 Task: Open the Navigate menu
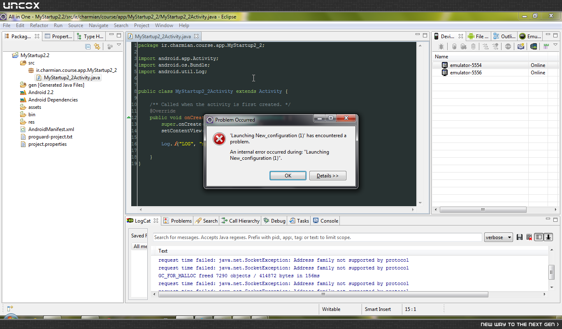tap(99, 25)
